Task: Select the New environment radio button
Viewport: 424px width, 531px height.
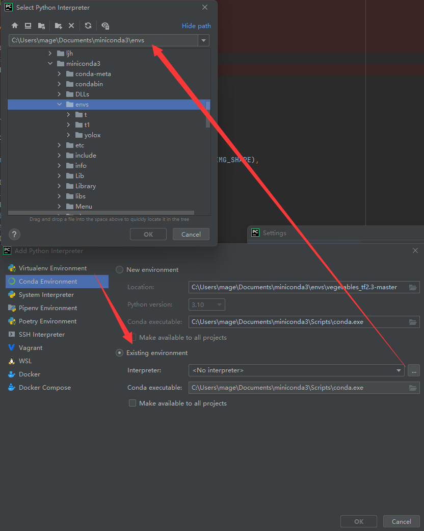Action: 119,269
